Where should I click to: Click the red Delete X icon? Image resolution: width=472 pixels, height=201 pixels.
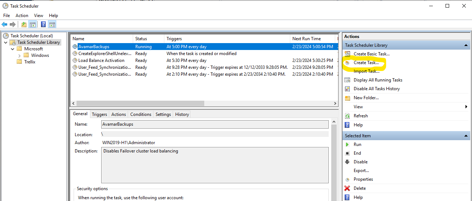click(x=348, y=188)
